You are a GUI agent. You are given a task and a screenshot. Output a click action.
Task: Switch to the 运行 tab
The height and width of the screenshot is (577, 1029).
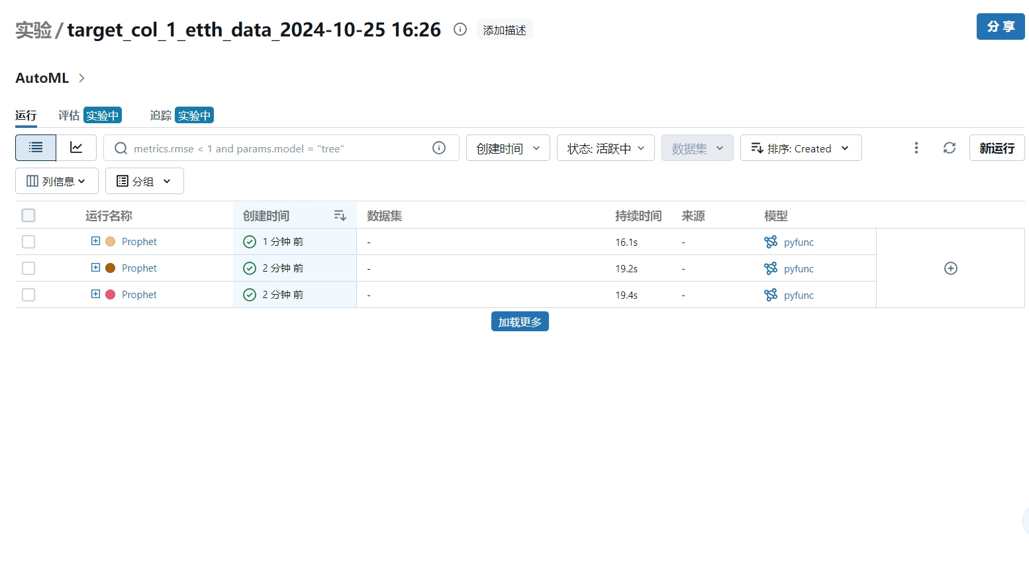coord(26,115)
